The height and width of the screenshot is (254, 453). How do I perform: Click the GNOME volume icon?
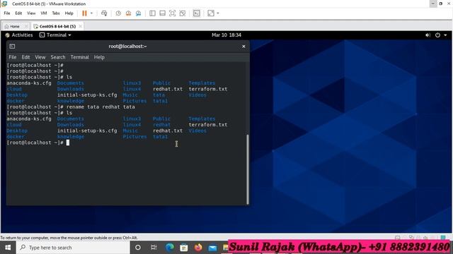pyautogui.click(x=428, y=35)
